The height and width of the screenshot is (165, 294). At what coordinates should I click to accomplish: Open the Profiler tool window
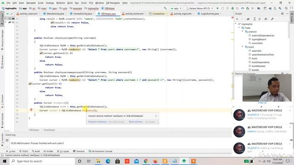(48, 151)
